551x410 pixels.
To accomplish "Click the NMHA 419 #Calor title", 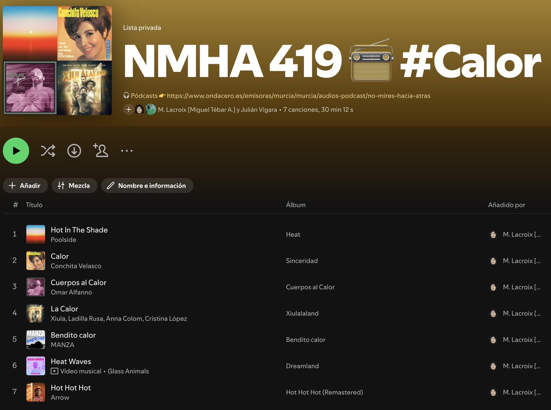I will click(332, 61).
